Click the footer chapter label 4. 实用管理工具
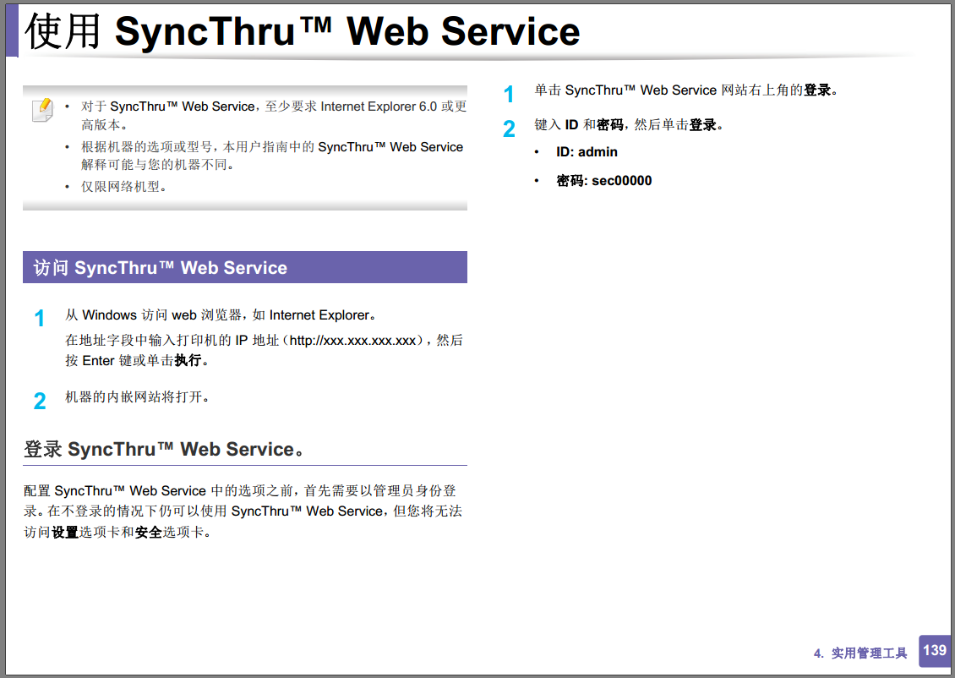 pyautogui.click(x=860, y=653)
